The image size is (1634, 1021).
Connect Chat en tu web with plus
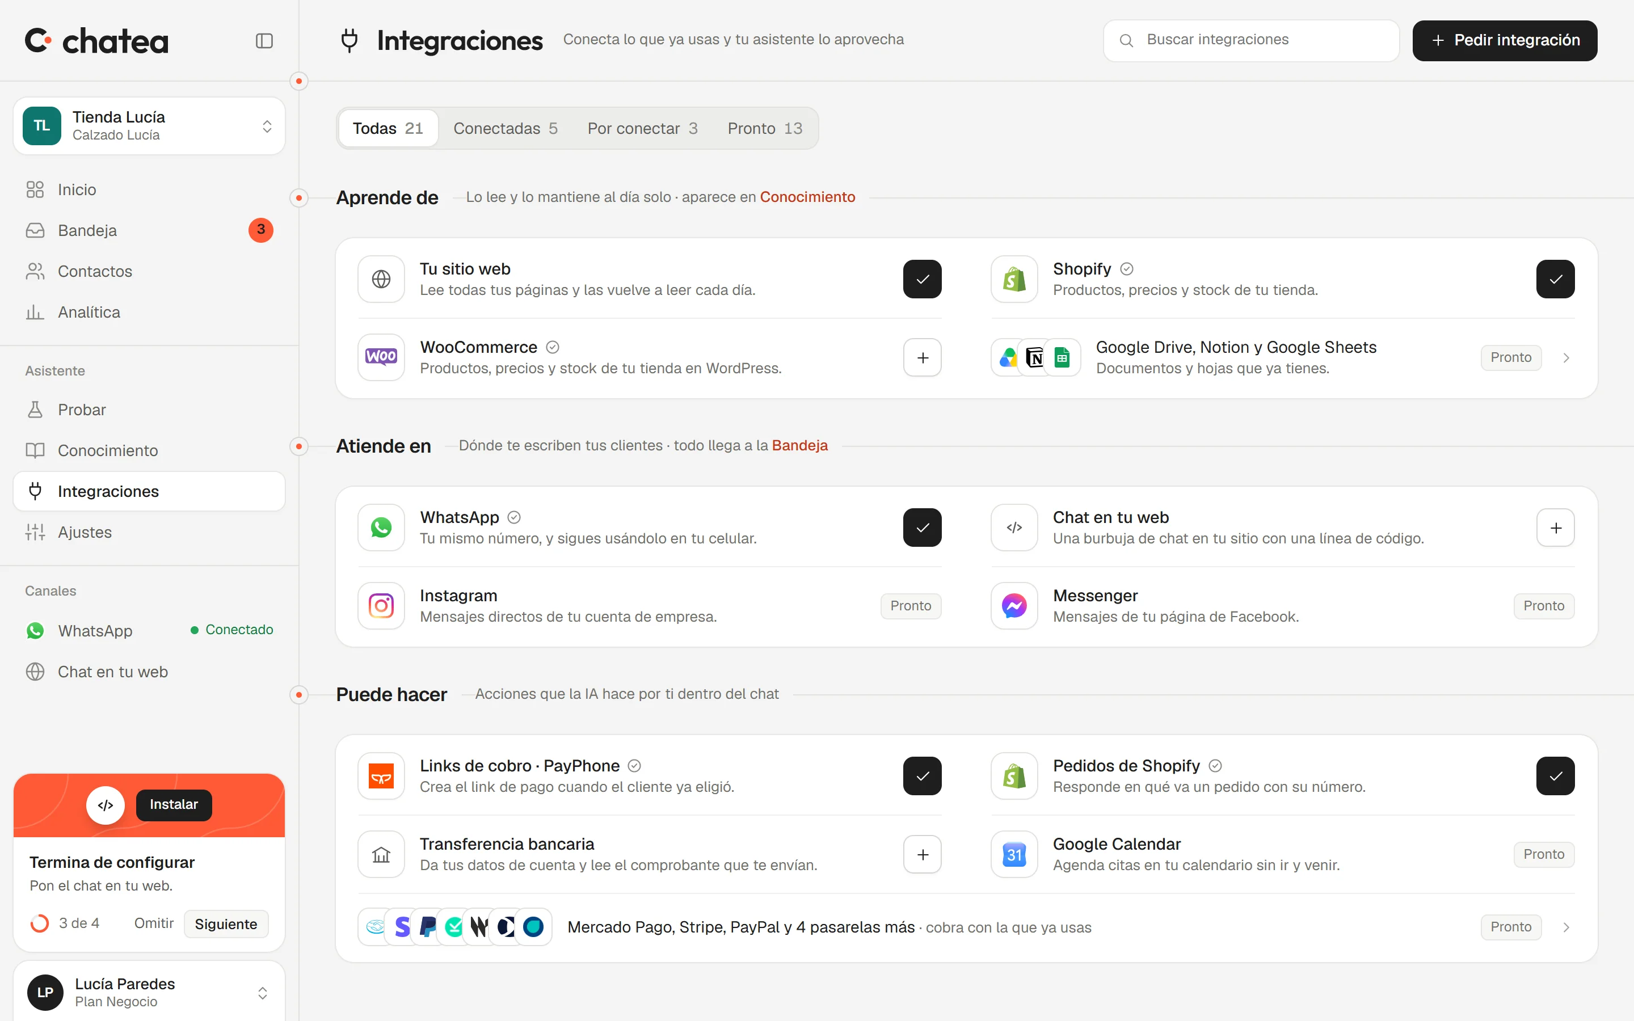click(1556, 528)
